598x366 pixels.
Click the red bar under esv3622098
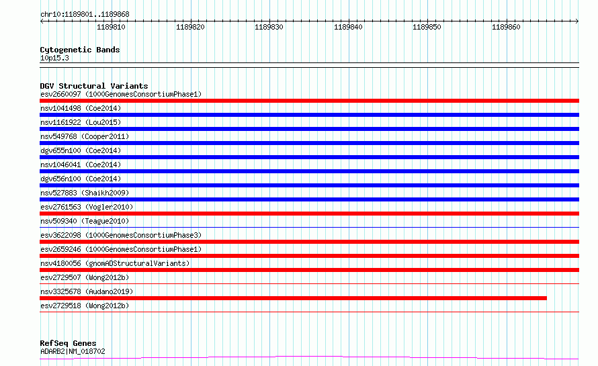coord(309,242)
